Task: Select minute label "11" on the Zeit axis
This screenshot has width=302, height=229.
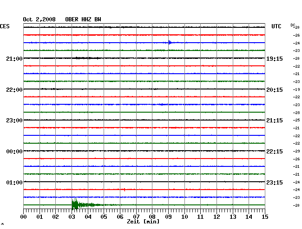Action: 200,217
